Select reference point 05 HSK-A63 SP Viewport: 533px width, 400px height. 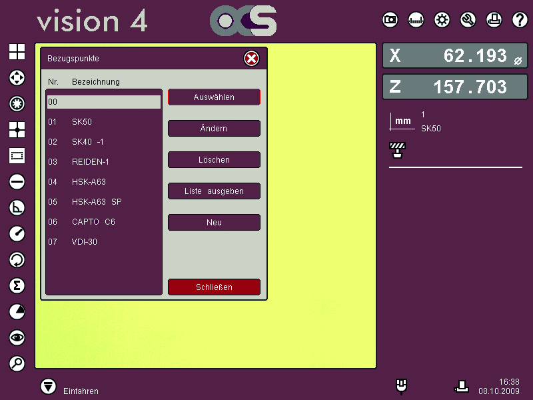pos(104,202)
